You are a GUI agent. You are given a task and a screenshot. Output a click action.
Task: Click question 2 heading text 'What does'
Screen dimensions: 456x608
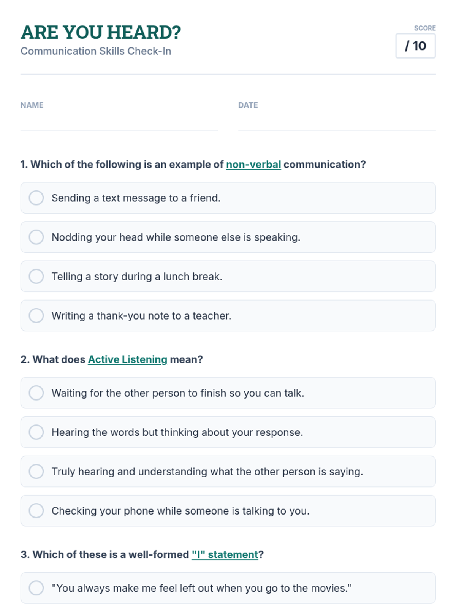tap(59, 359)
